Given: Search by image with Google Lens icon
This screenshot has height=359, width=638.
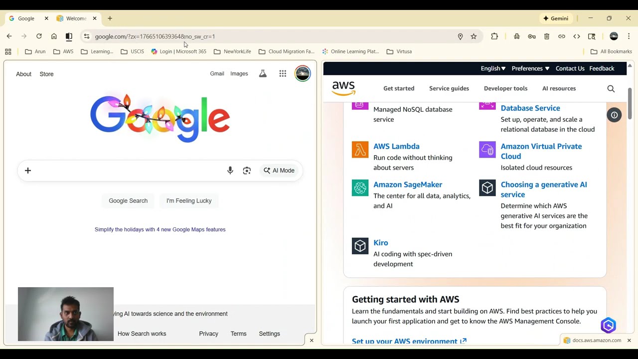Looking at the screenshot, I should pyautogui.click(x=247, y=171).
